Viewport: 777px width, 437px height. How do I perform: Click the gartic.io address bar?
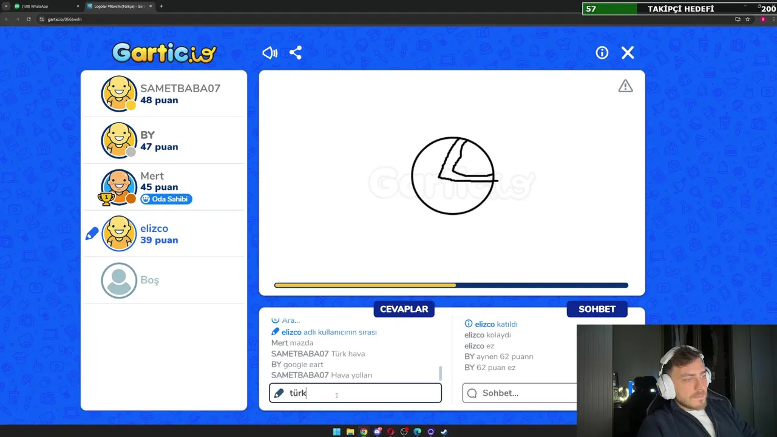click(388, 19)
